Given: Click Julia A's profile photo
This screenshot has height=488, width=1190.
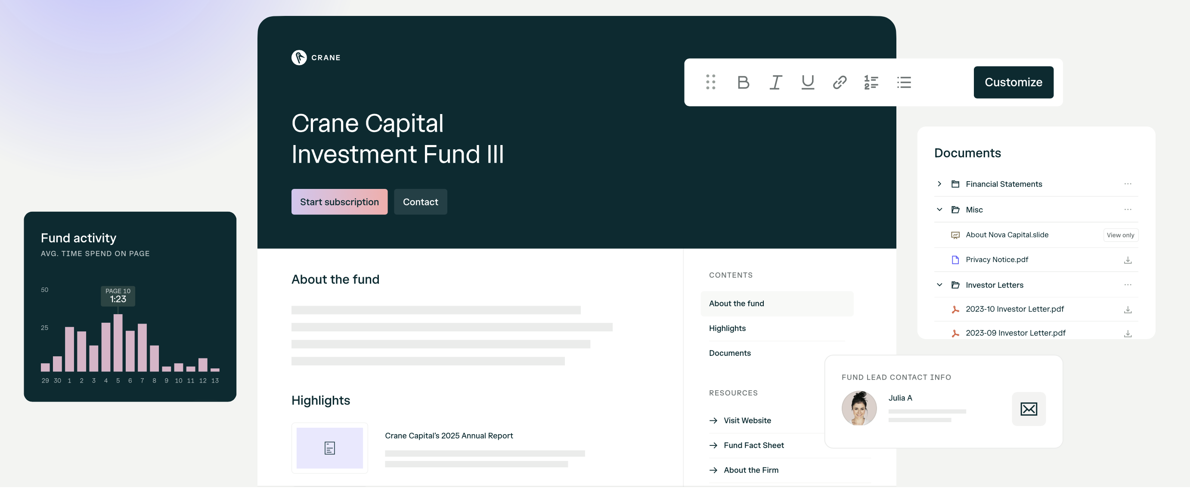Looking at the screenshot, I should click(x=859, y=408).
